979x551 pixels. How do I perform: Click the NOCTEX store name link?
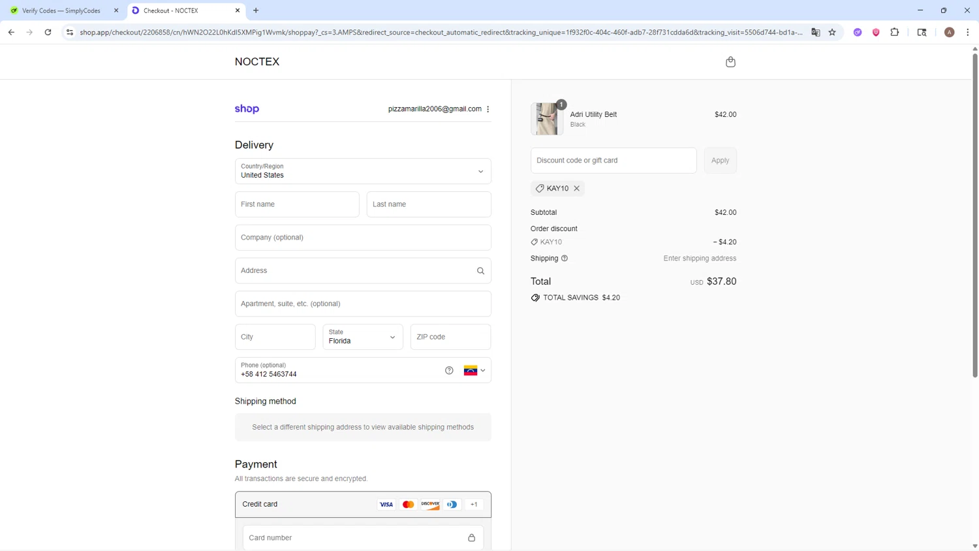coord(257,62)
